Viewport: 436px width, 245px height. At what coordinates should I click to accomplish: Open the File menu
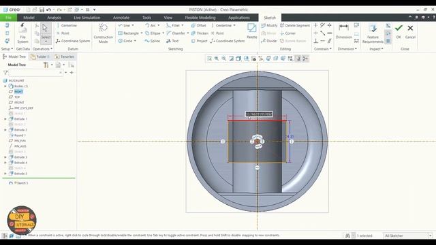pos(8,18)
